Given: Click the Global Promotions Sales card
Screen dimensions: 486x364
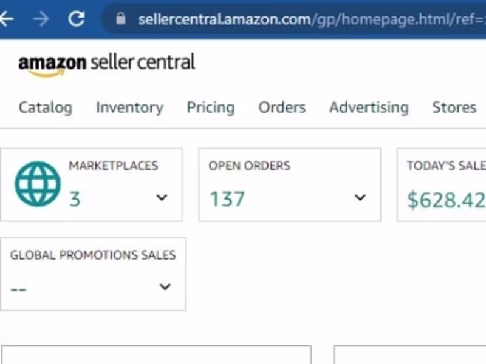Looking at the screenshot, I should [x=92, y=273].
